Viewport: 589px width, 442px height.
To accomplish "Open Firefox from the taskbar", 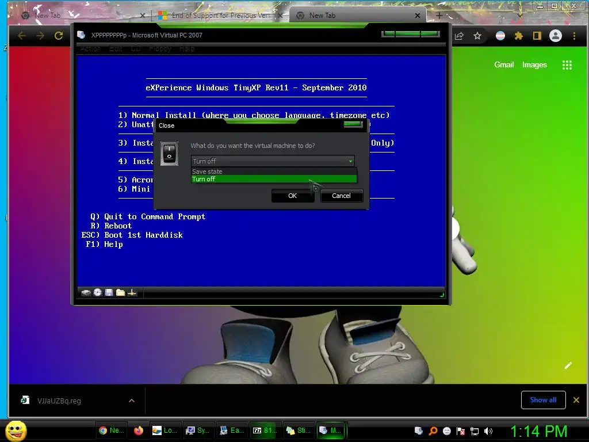I will pyautogui.click(x=139, y=430).
